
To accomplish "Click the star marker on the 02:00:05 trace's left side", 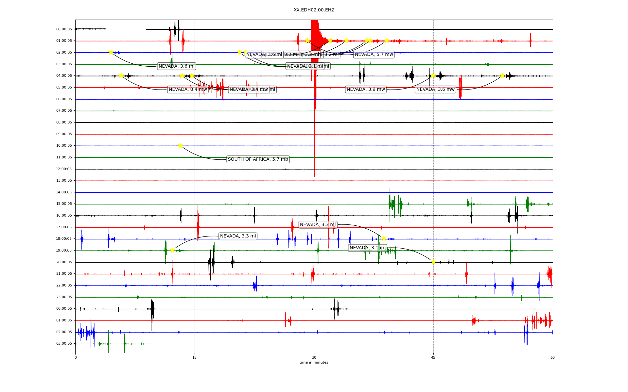I will [x=111, y=52].
